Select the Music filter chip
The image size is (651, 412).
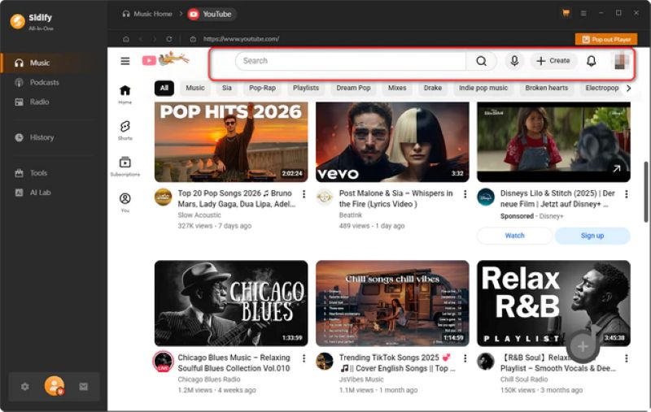[x=195, y=88]
